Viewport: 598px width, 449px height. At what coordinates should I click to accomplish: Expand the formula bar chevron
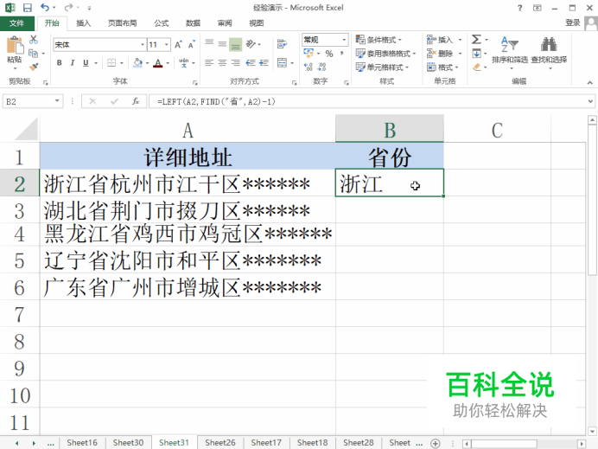coord(590,101)
